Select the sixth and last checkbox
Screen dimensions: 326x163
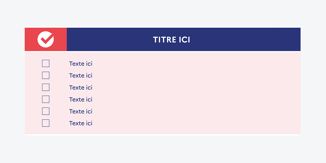tap(46, 123)
